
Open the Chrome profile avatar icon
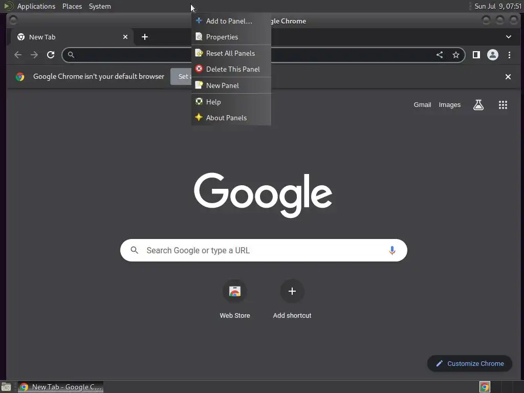(x=493, y=55)
